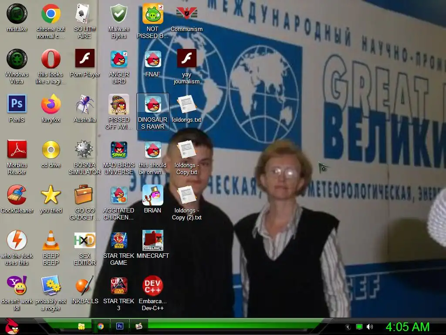Select the 'probably not a rogue' icon
446x335 pixels.
click(51, 285)
